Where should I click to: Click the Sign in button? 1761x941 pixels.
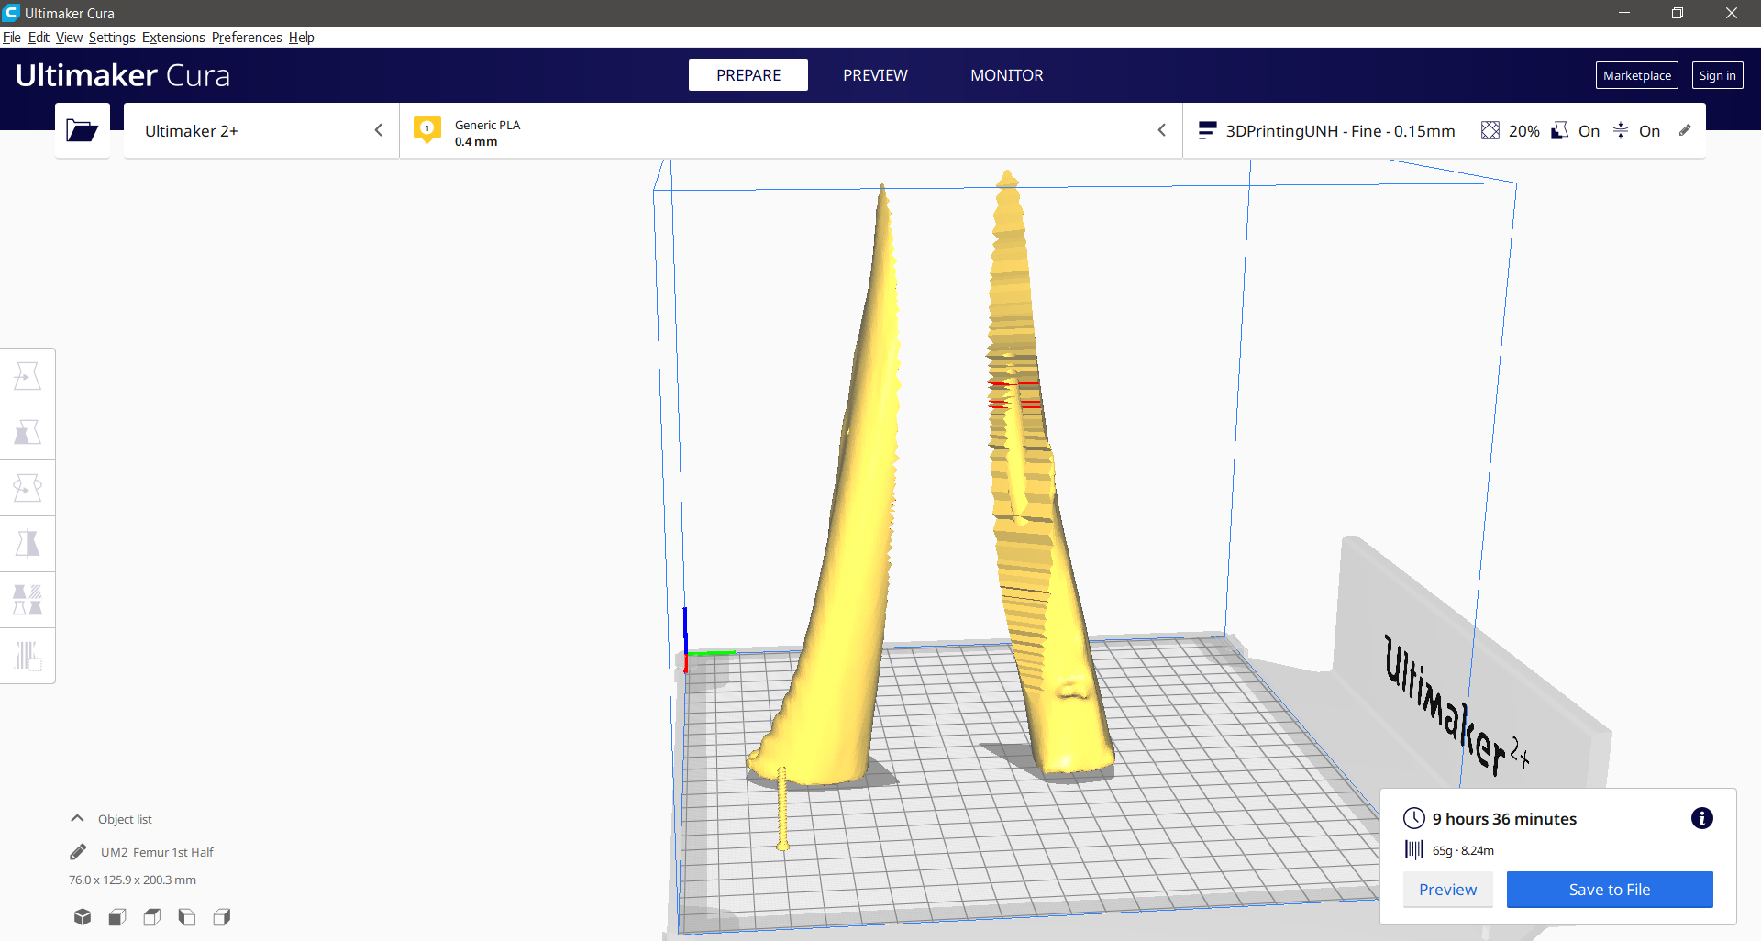point(1717,75)
